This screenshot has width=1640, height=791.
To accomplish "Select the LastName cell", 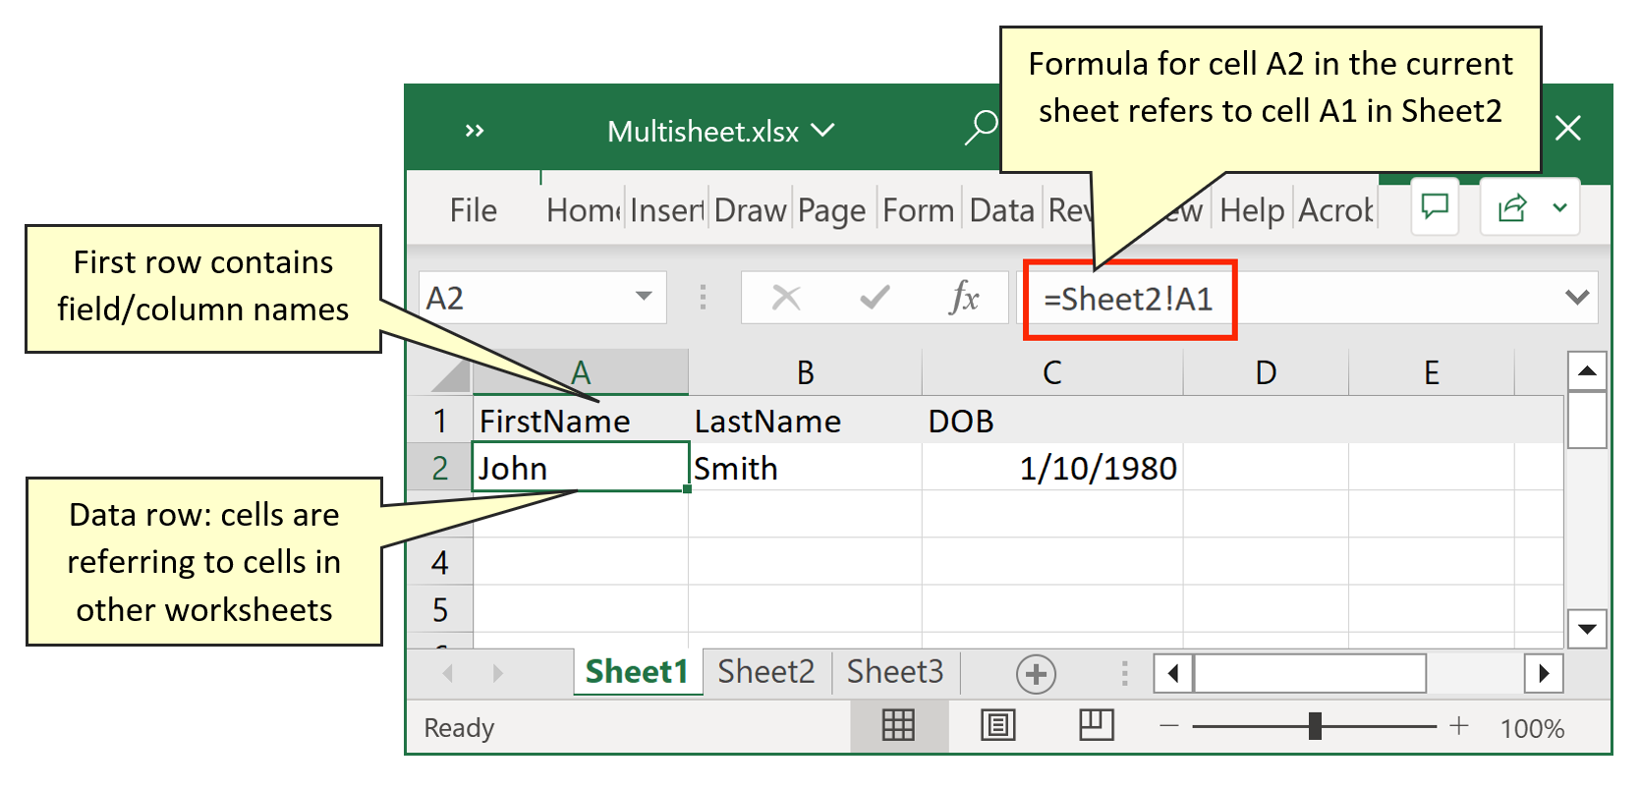I will 806,421.
